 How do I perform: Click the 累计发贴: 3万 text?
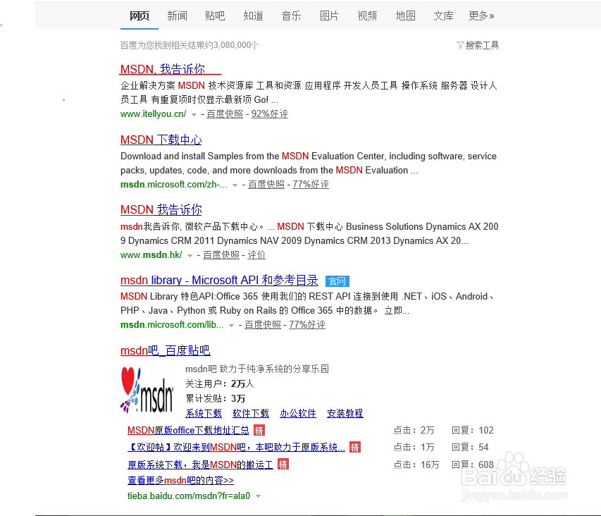pos(216,398)
